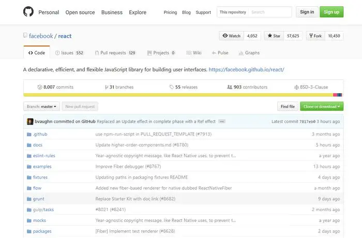Open the Business menu item
The image size is (362, 238).
coord(112,12)
